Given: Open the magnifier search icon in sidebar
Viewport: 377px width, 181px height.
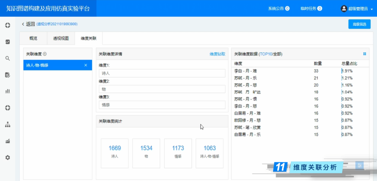Looking at the screenshot, I should pos(8,58).
